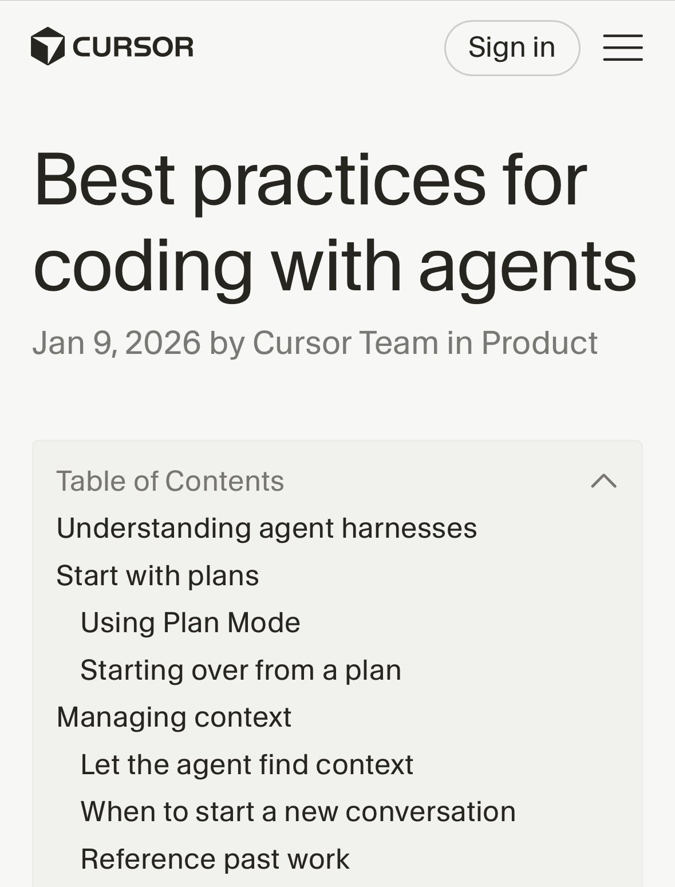Jump to the Start with plans section
Screen dimensions: 675x887
click(157, 575)
